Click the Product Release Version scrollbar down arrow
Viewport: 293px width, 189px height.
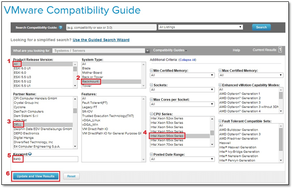point(75,86)
